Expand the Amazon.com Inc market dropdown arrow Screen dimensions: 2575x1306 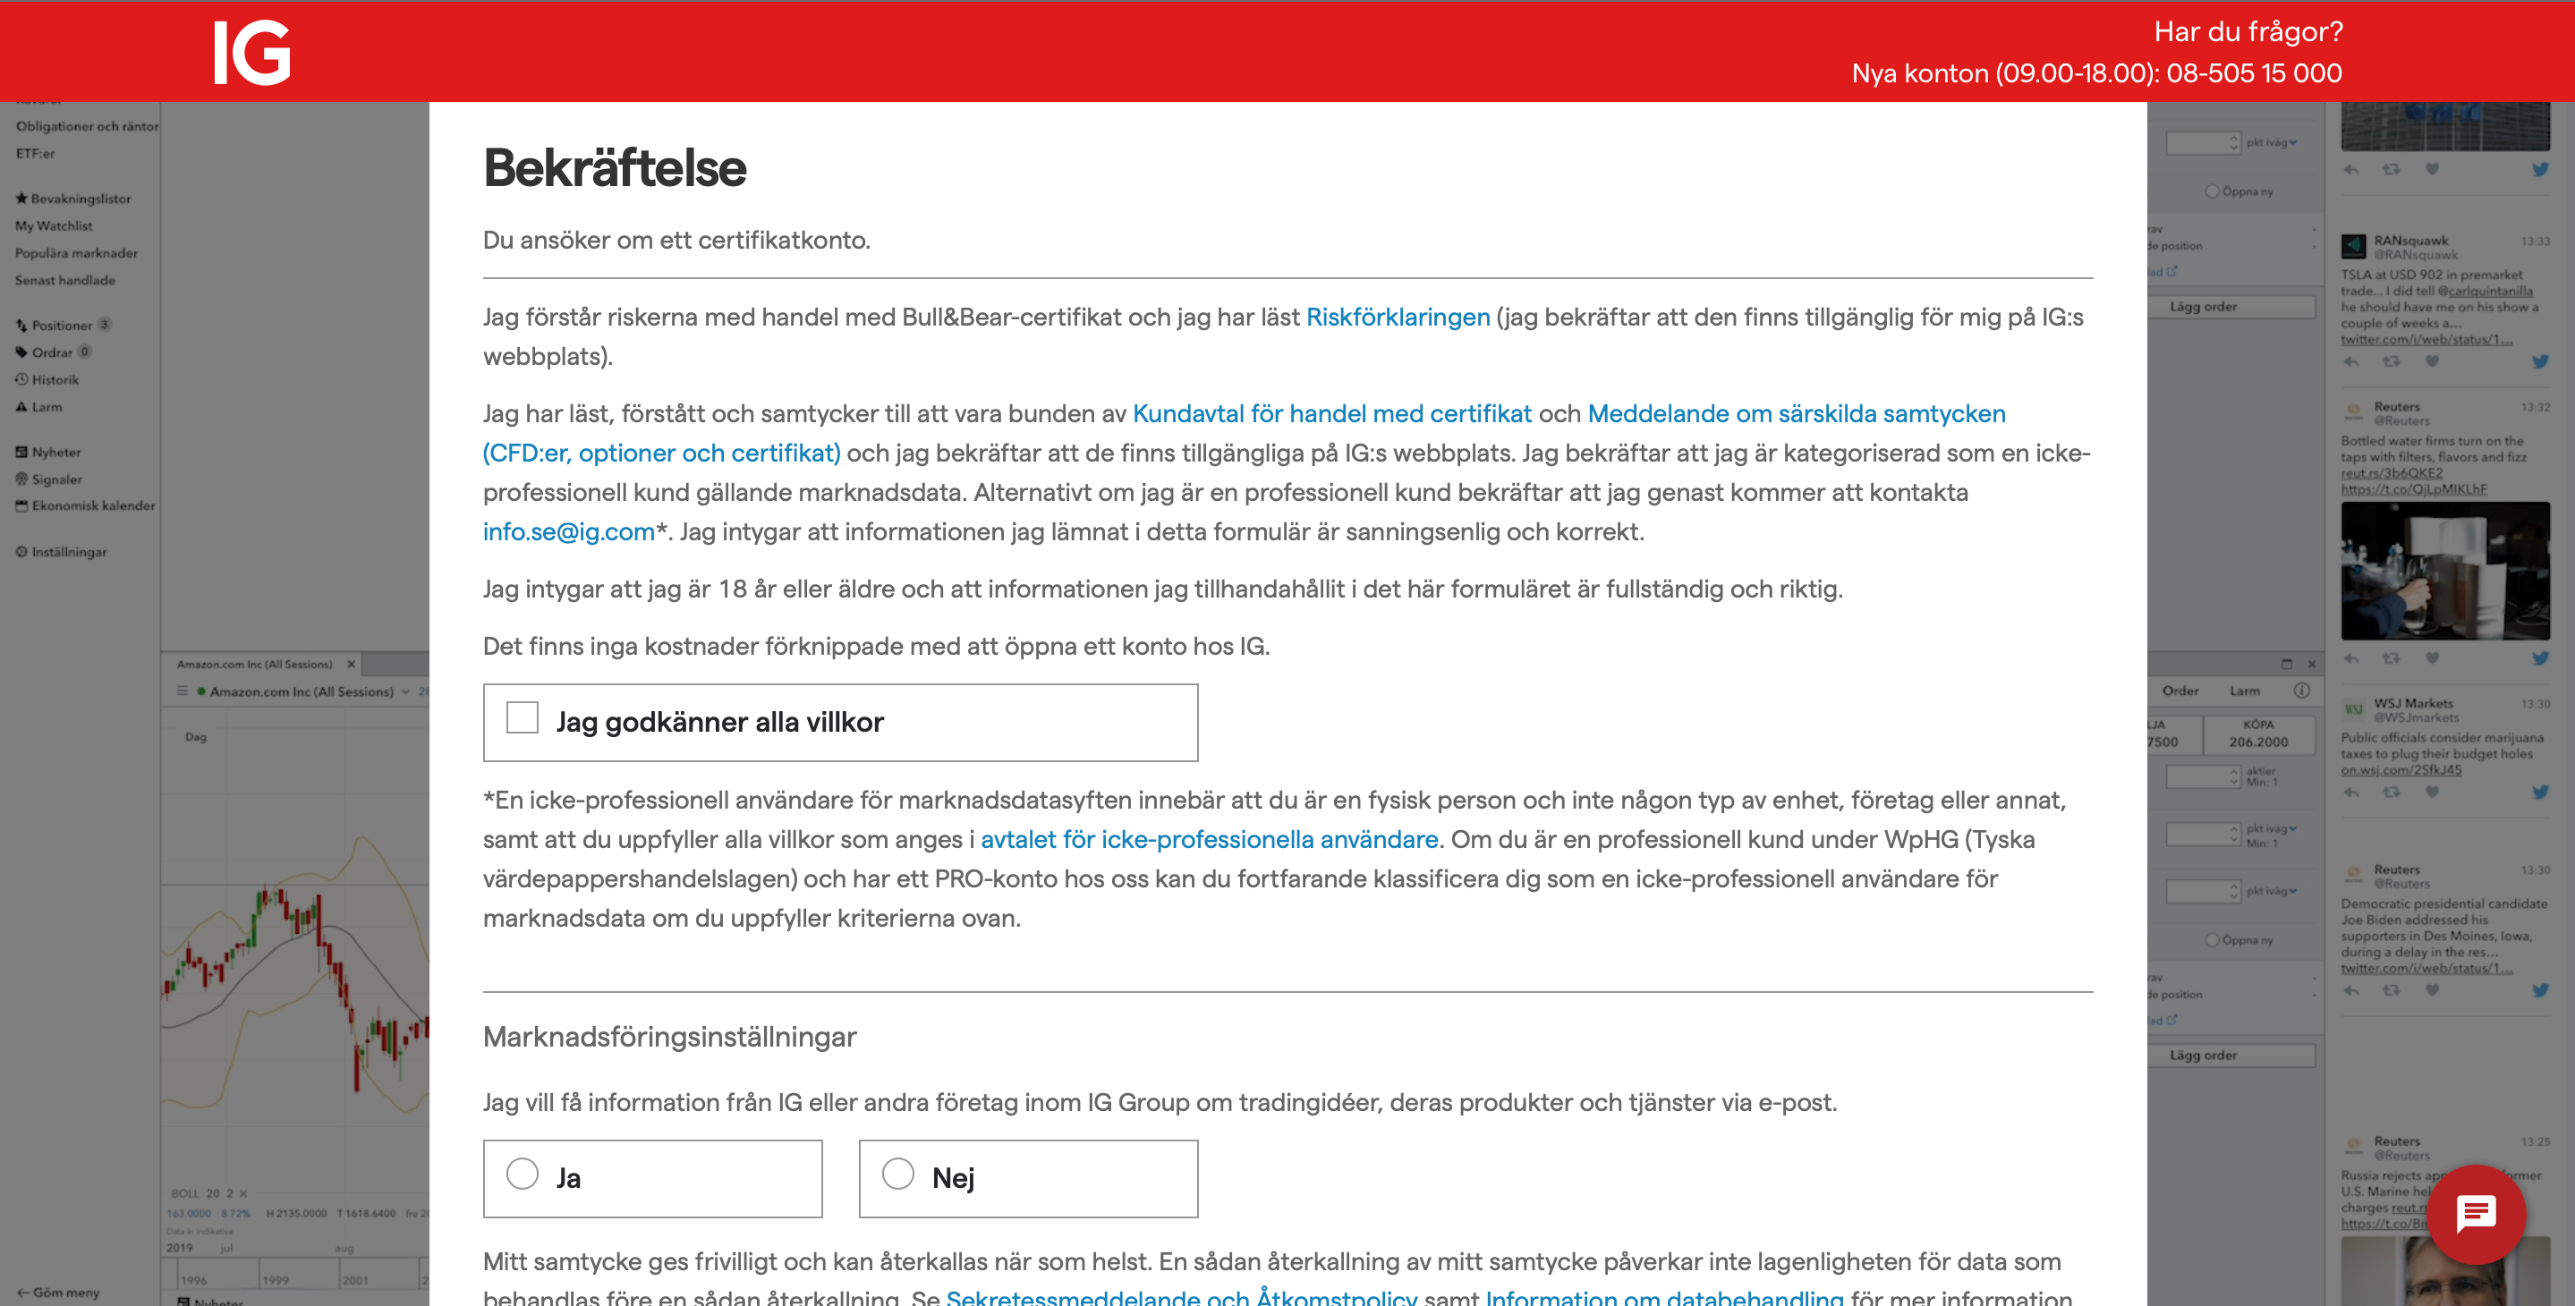point(406,691)
